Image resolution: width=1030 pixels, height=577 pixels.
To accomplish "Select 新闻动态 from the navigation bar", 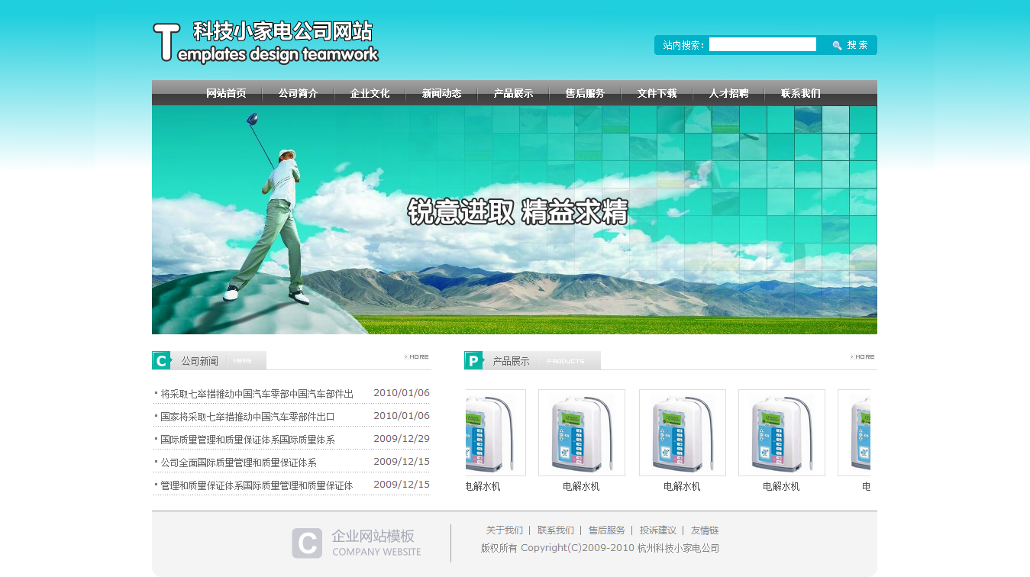I will (441, 93).
